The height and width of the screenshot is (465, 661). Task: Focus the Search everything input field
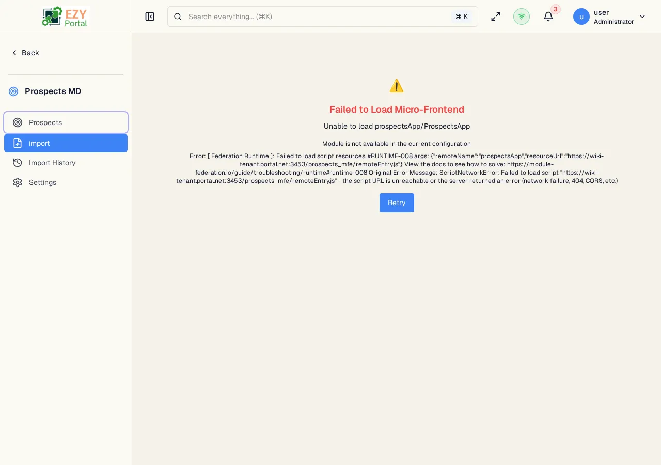click(x=323, y=17)
